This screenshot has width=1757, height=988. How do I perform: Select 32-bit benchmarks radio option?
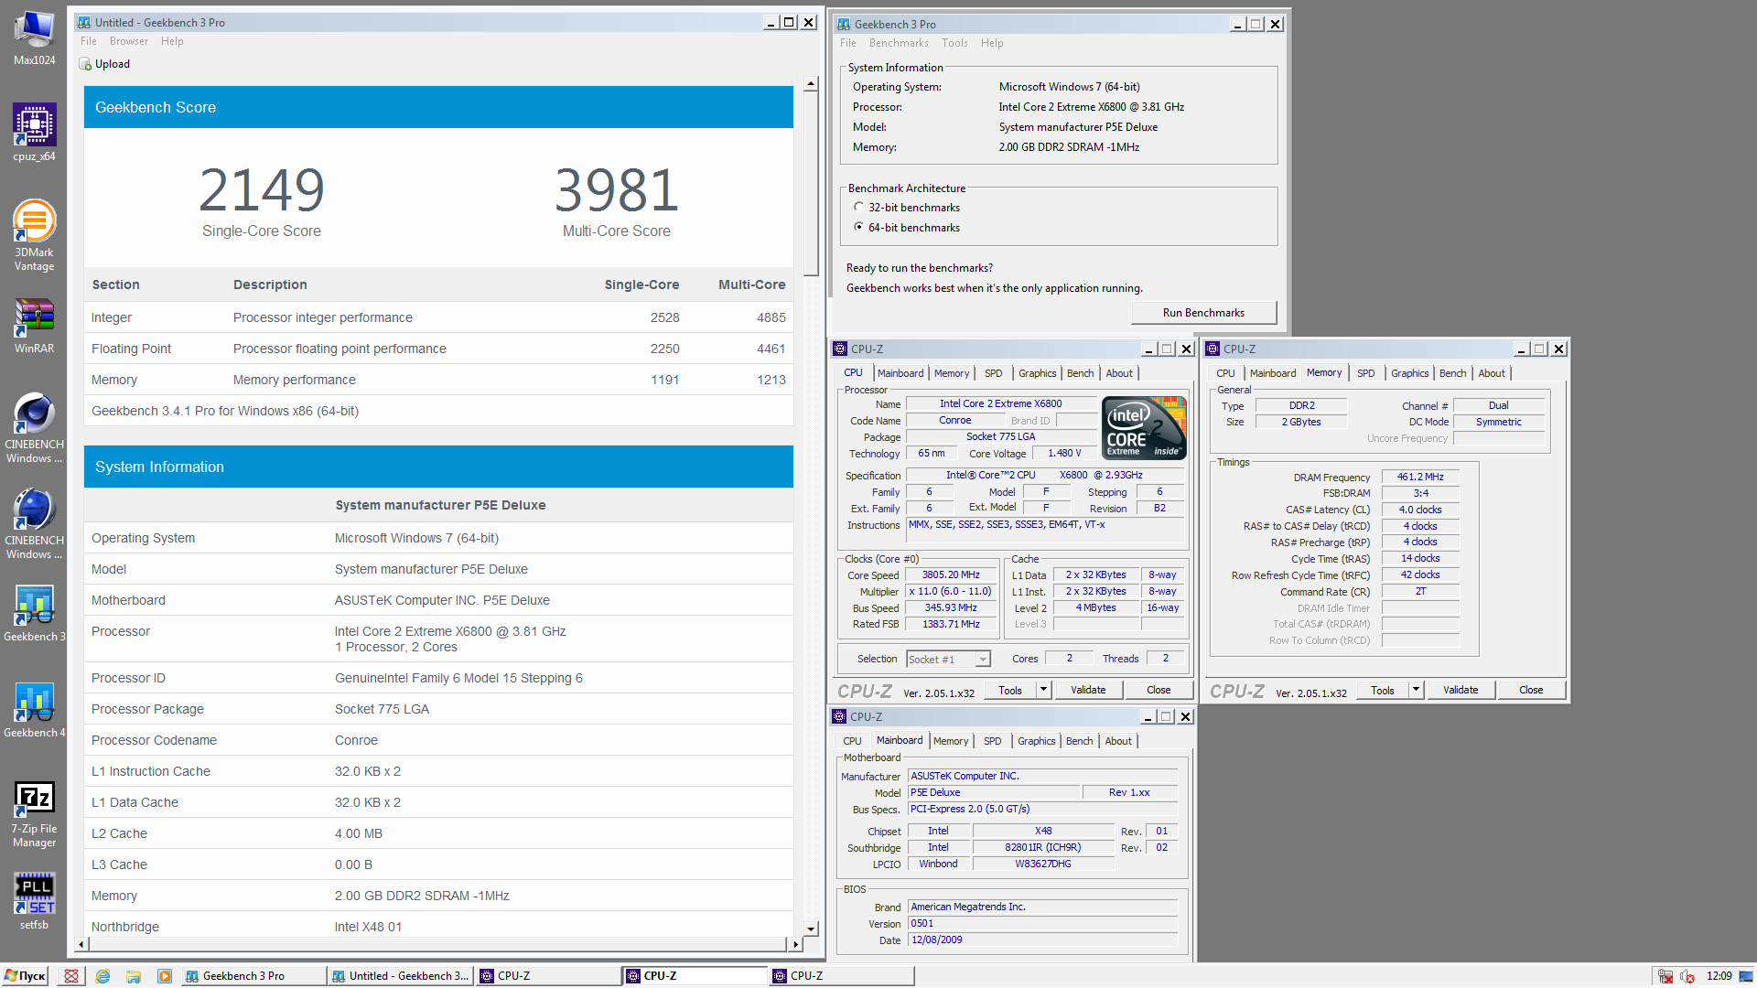click(858, 207)
